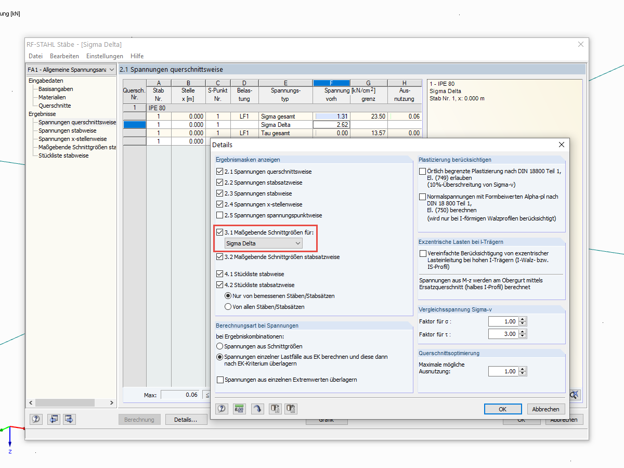Viewport: 624px width, 468px height.
Task: Click the Berechnung button
Action: tap(139, 420)
